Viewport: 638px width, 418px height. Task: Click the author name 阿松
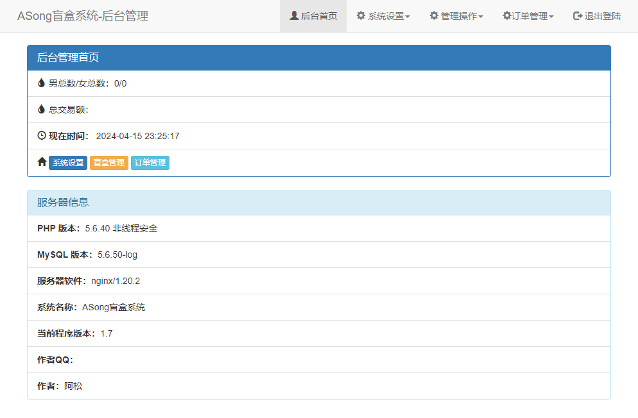click(x=73, y=387)
